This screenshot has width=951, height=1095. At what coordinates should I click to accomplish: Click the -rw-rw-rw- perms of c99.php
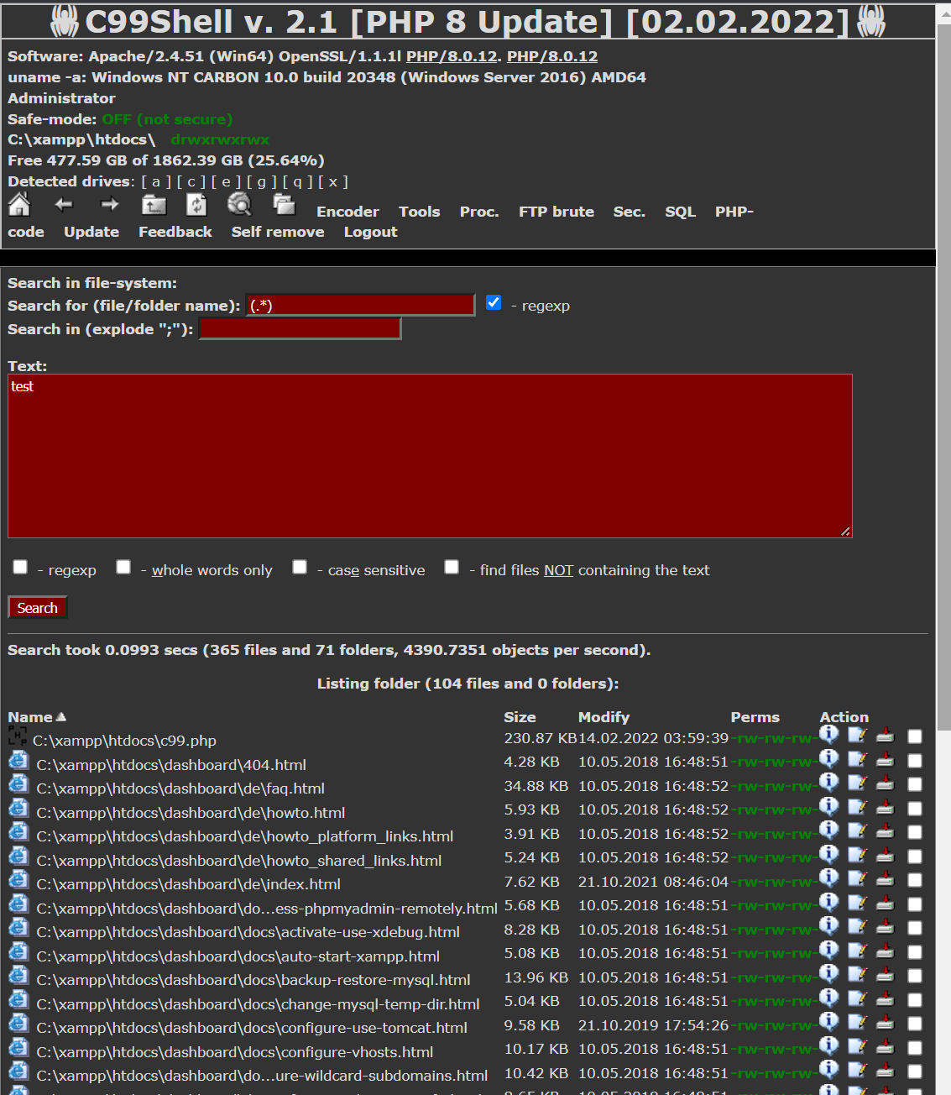pyautogui.click(x=775, y=739)
